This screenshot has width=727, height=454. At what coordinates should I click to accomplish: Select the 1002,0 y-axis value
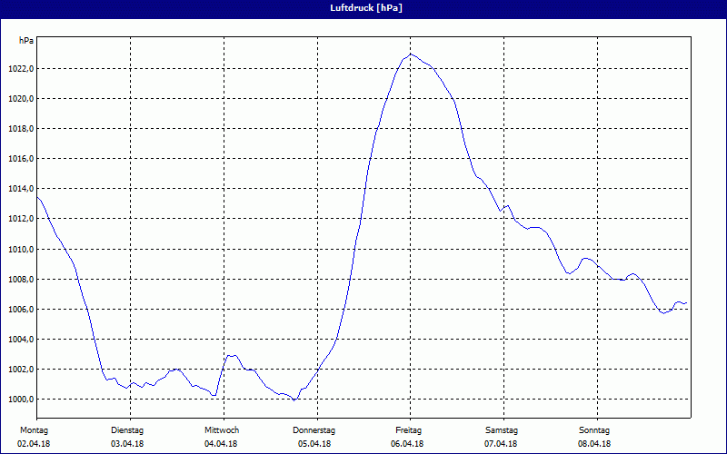tap(20, 369)
